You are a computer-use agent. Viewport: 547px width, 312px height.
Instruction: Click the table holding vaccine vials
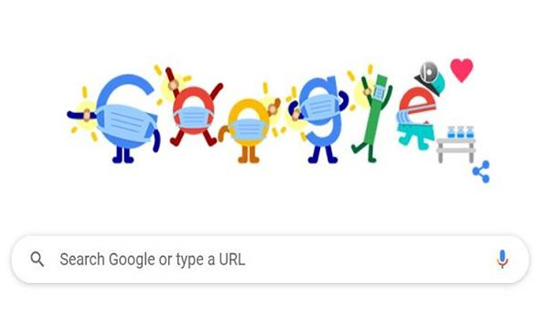tap(456, 150)
